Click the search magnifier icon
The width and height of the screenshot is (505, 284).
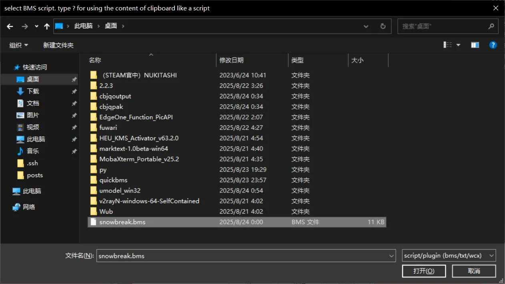point(491,26)
